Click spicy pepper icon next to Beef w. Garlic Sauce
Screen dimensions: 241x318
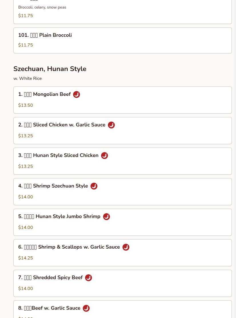(86, 308)
